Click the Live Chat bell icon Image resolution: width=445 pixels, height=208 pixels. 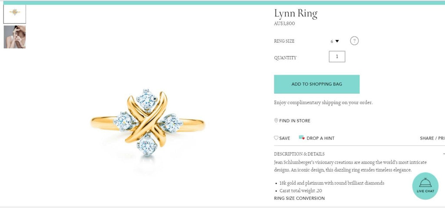click(425, 183)
